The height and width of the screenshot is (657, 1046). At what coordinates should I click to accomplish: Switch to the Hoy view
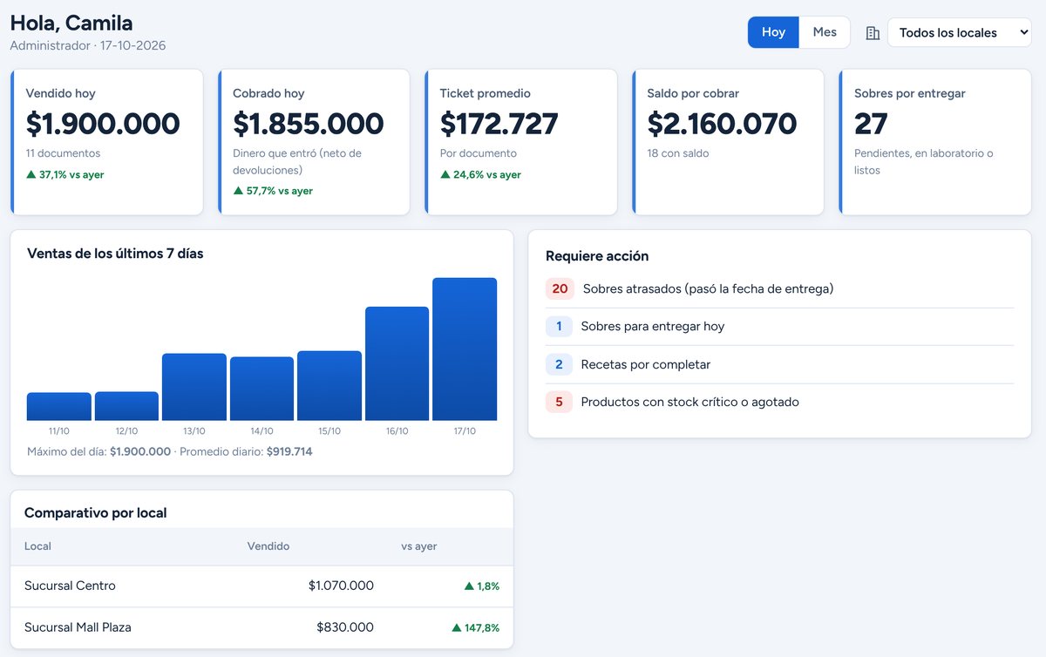tap(773, 32)
